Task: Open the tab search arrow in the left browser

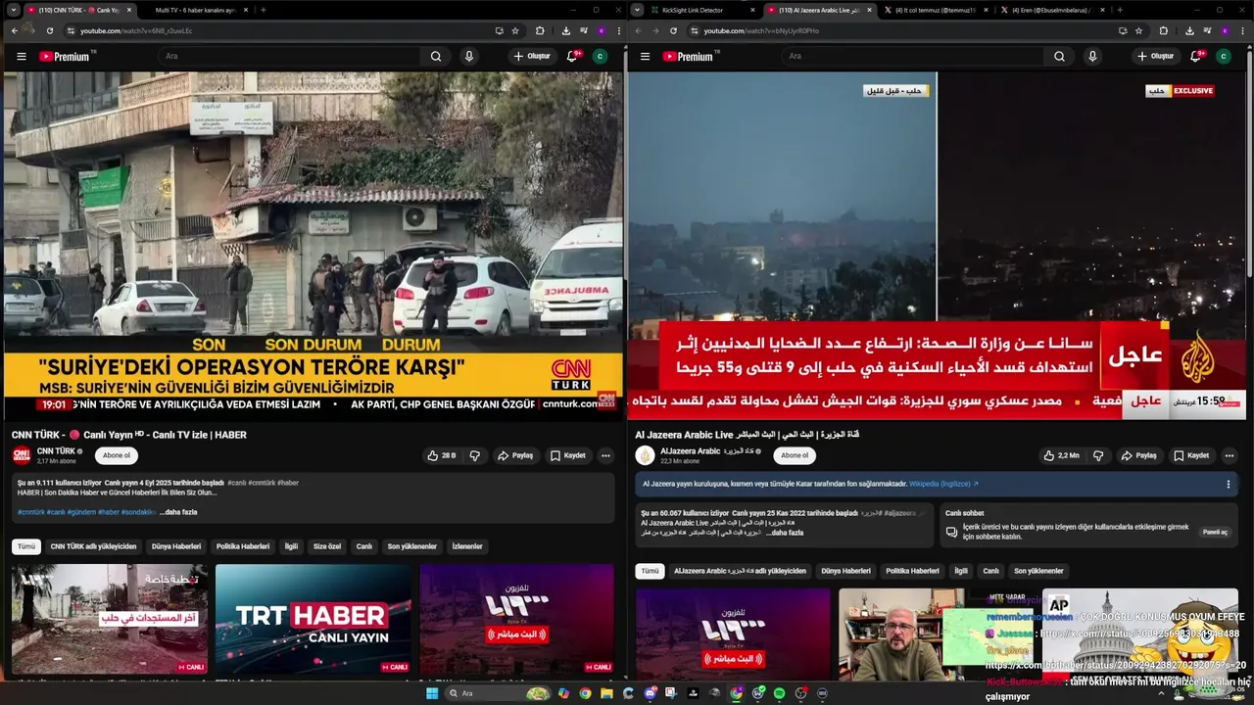Action: pos(15,10)
